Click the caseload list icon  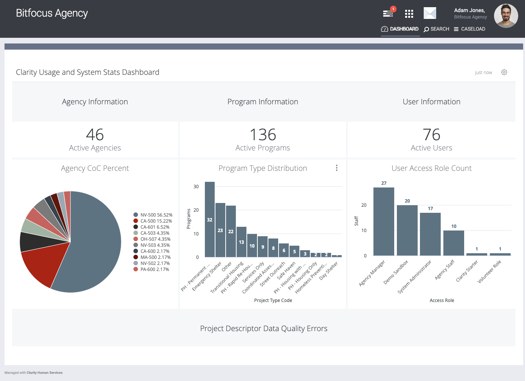click(456, 29)
